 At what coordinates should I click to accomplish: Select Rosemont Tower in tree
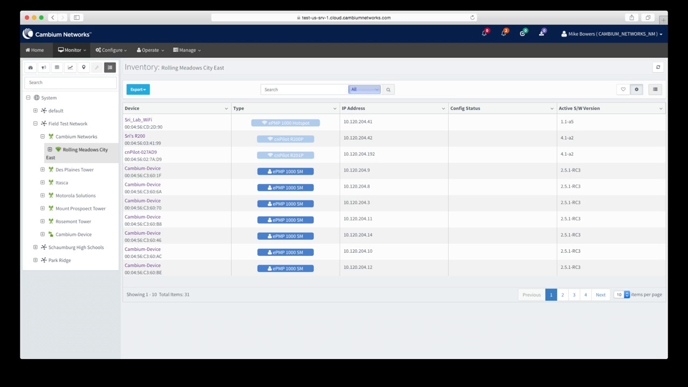click(x=73, y=221)
